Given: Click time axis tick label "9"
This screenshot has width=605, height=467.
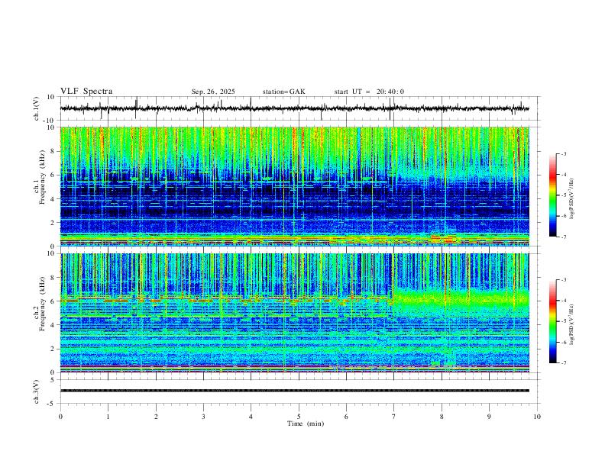Looking at the screenshot, I should click(489, 417).
